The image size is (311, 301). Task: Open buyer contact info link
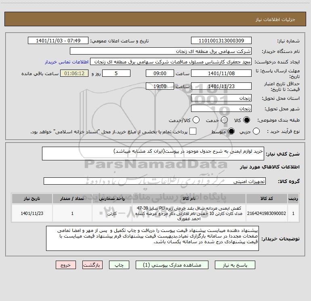tap(67, 62)
